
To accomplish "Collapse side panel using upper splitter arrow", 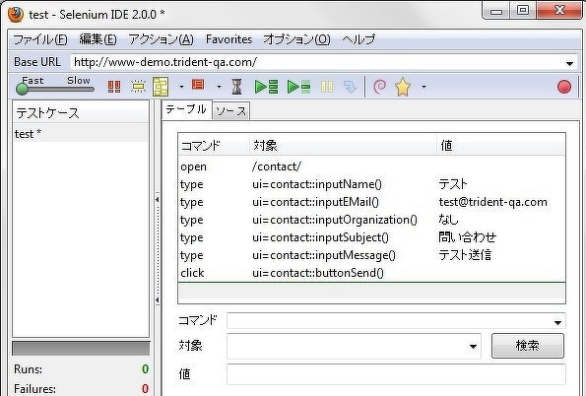I will coord(158,199).
